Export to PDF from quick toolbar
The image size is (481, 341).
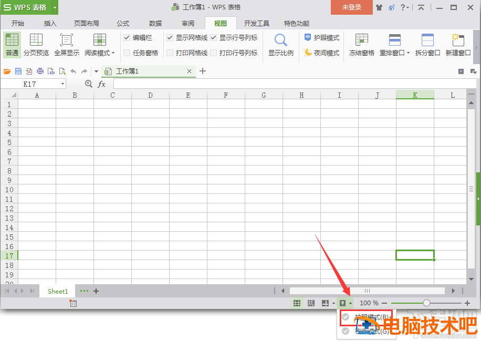[x=29, y=71]
